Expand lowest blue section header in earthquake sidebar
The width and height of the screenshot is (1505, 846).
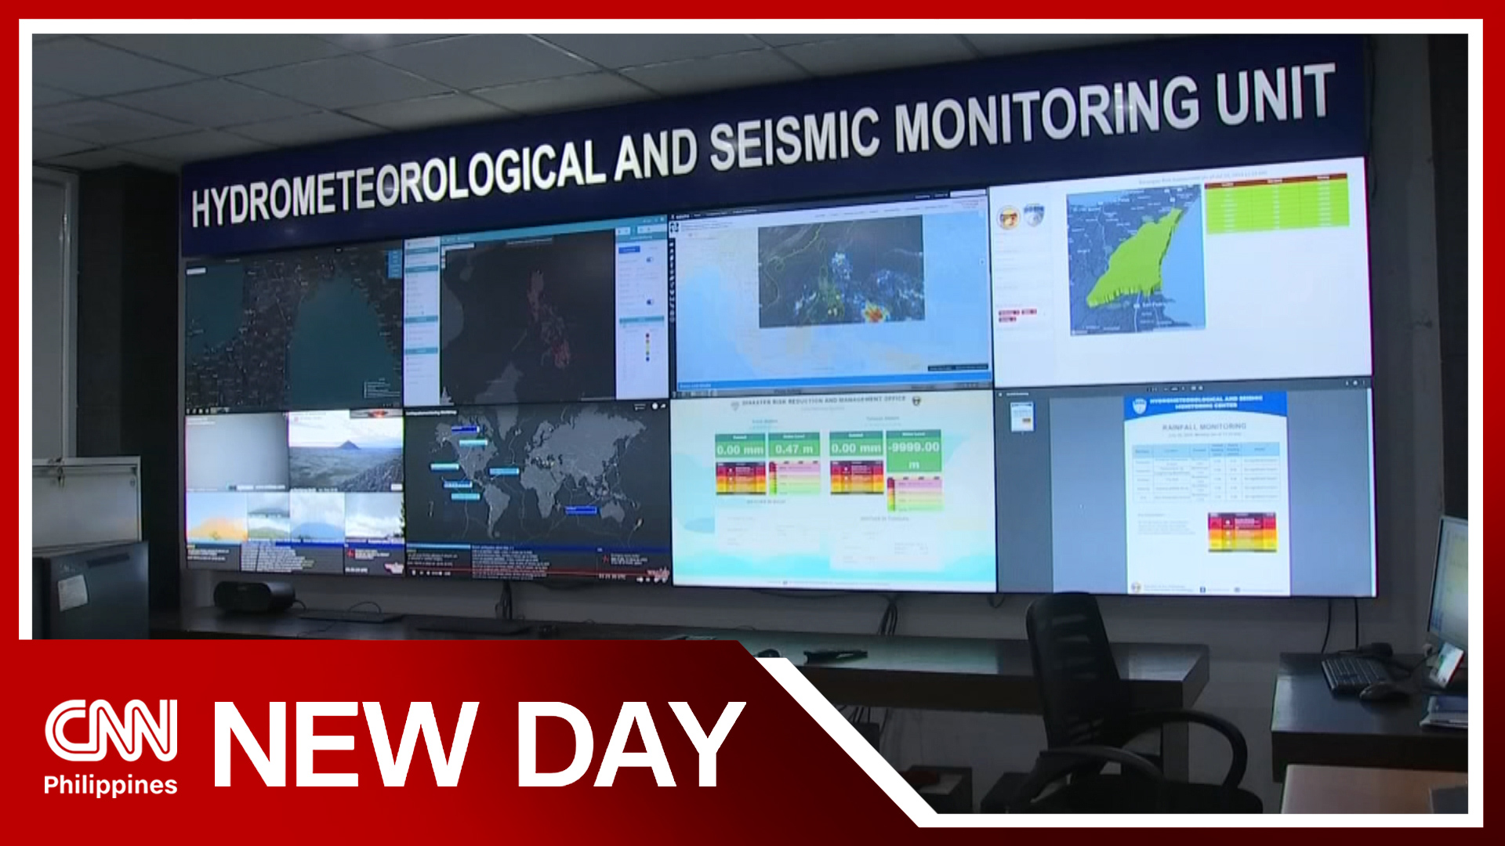[x=422, y=351]
